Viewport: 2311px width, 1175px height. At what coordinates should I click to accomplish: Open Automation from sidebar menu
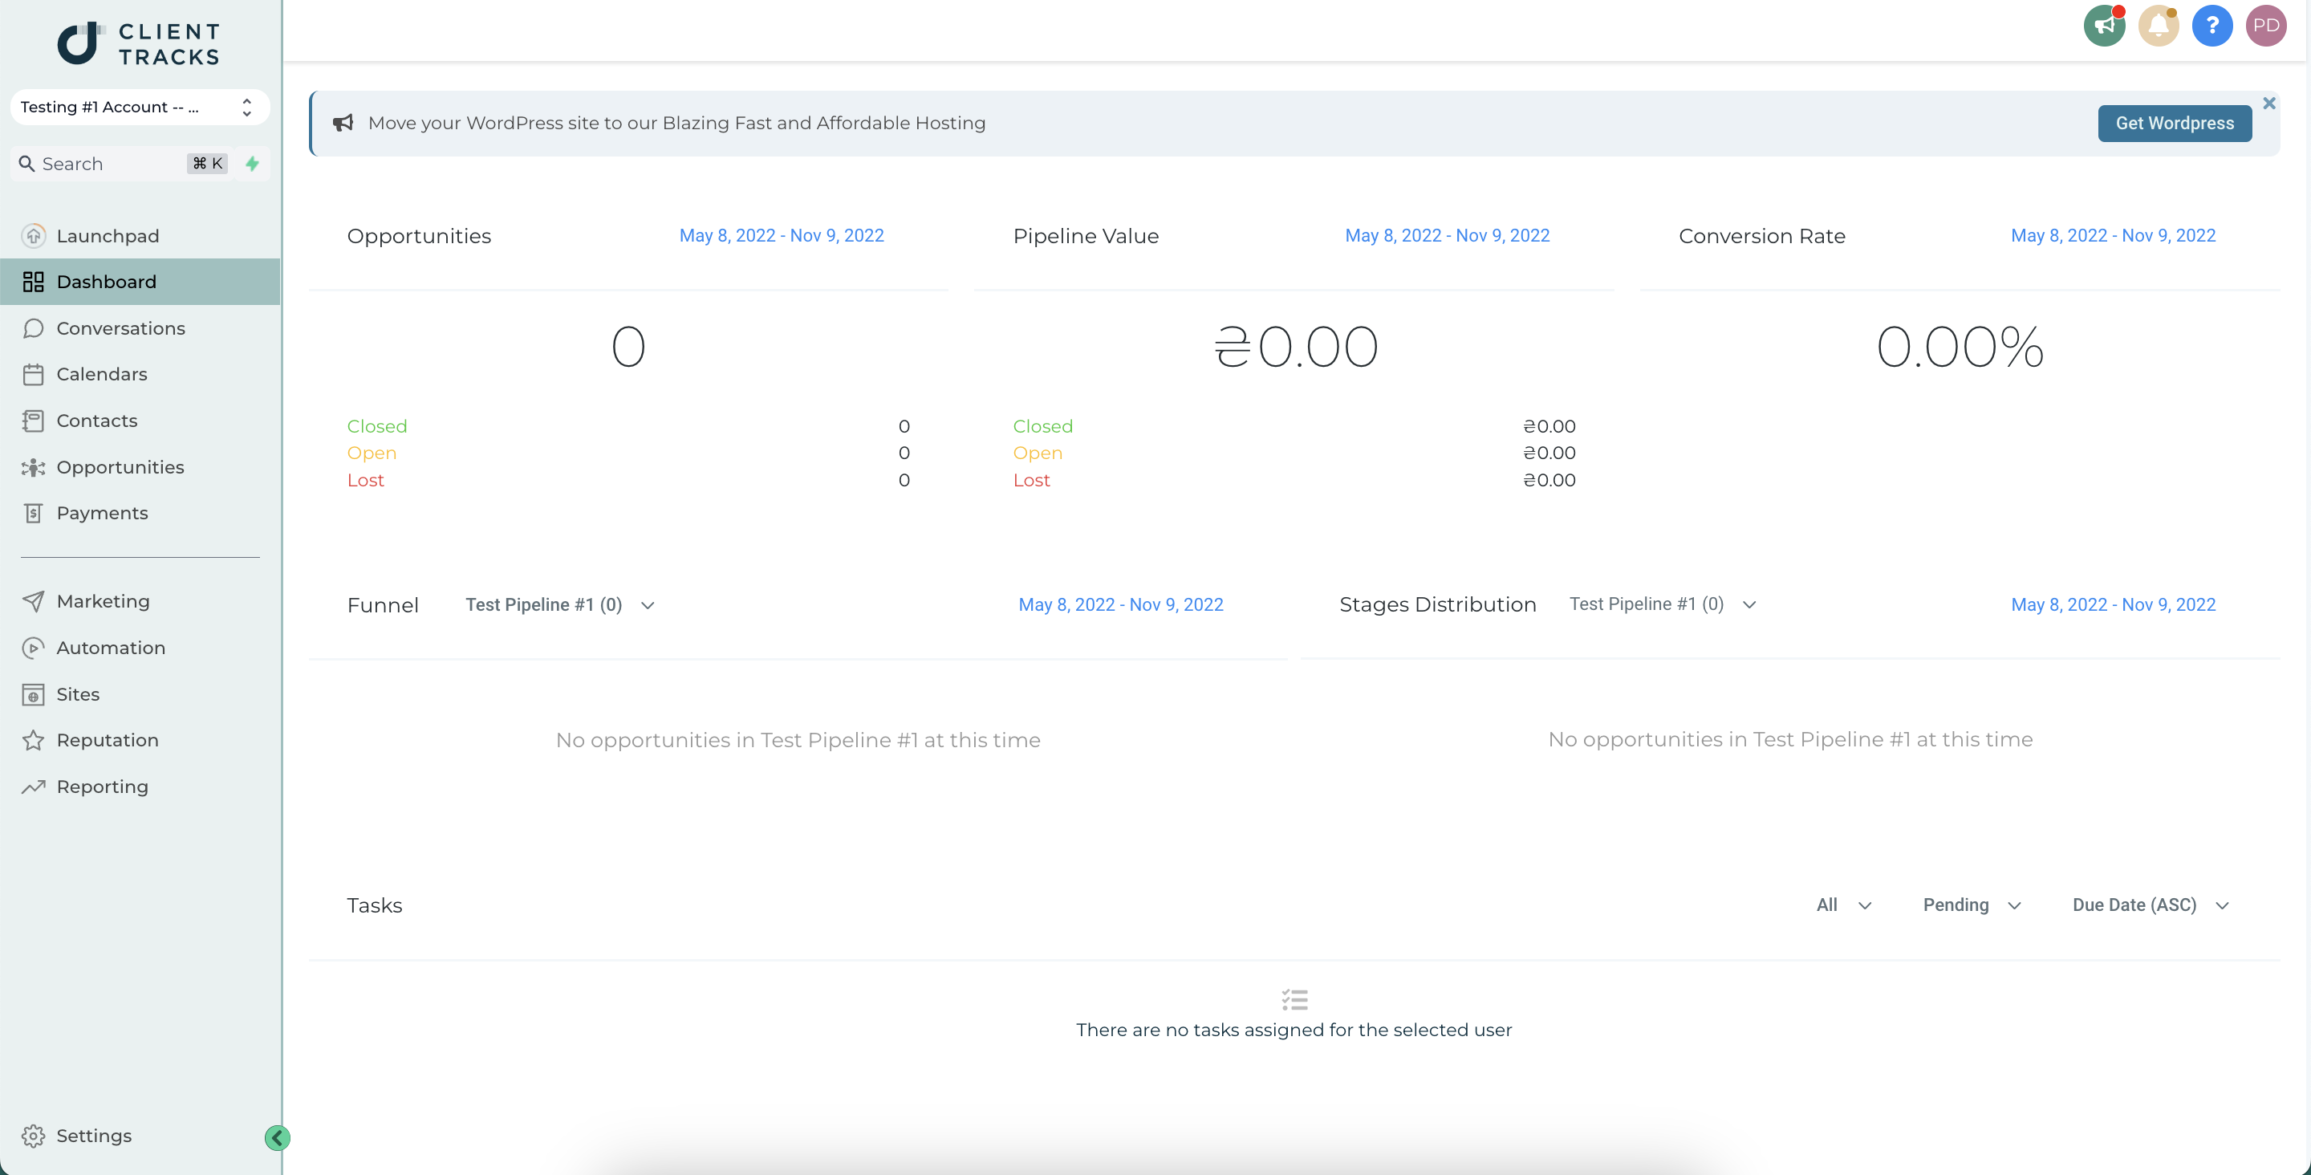point(111,648)
